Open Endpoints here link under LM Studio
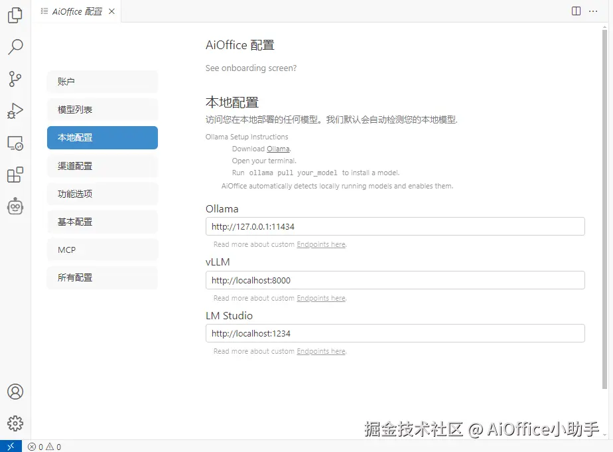This screenshot has height=452, width=613. (x=321, y=352)
